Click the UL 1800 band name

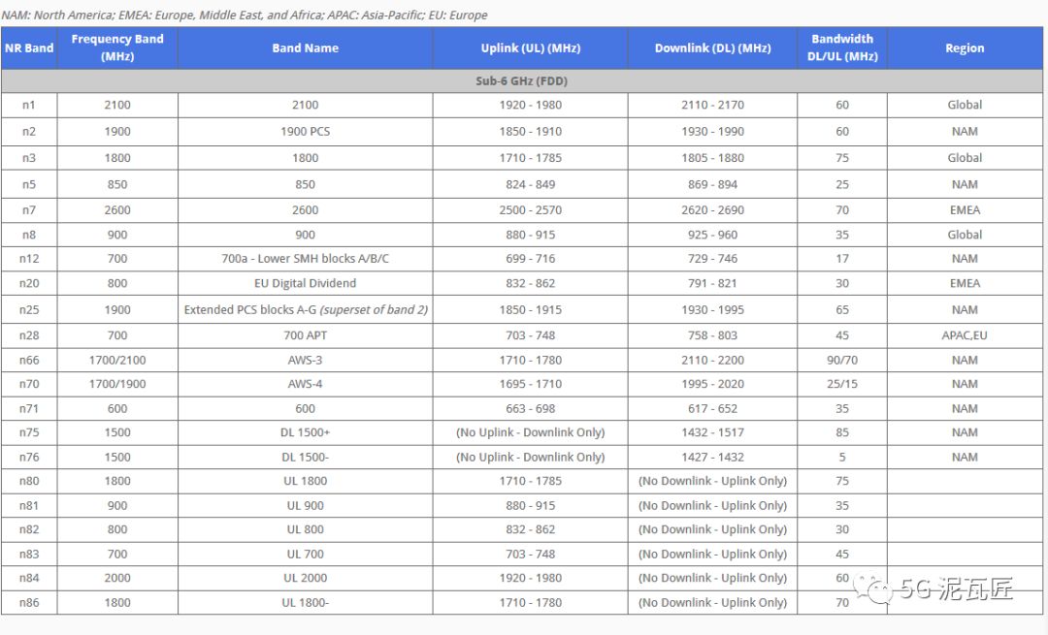(305, 481)
